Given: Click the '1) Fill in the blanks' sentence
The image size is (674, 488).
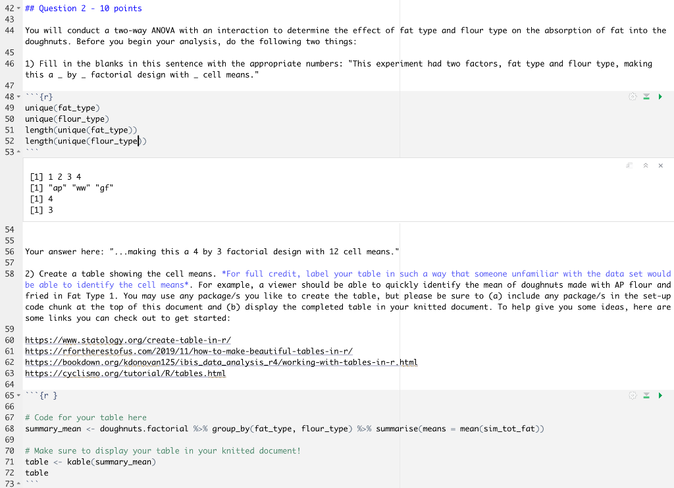Looking at the screenshot, I should pyautogui.click(x=339, y=69).
